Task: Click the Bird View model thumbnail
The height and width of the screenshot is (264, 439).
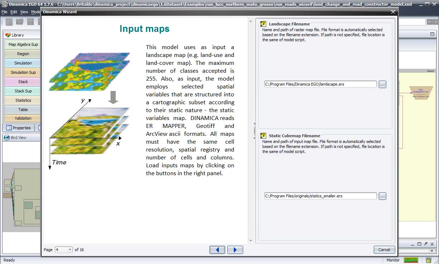Action: [21, 197]
